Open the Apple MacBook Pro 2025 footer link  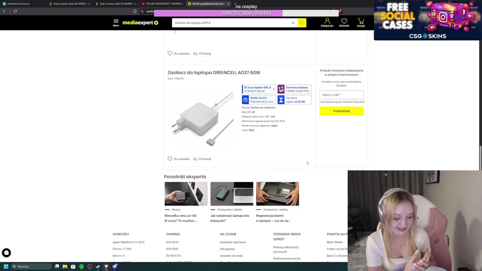pyautogui.click(x=128, y=242)
